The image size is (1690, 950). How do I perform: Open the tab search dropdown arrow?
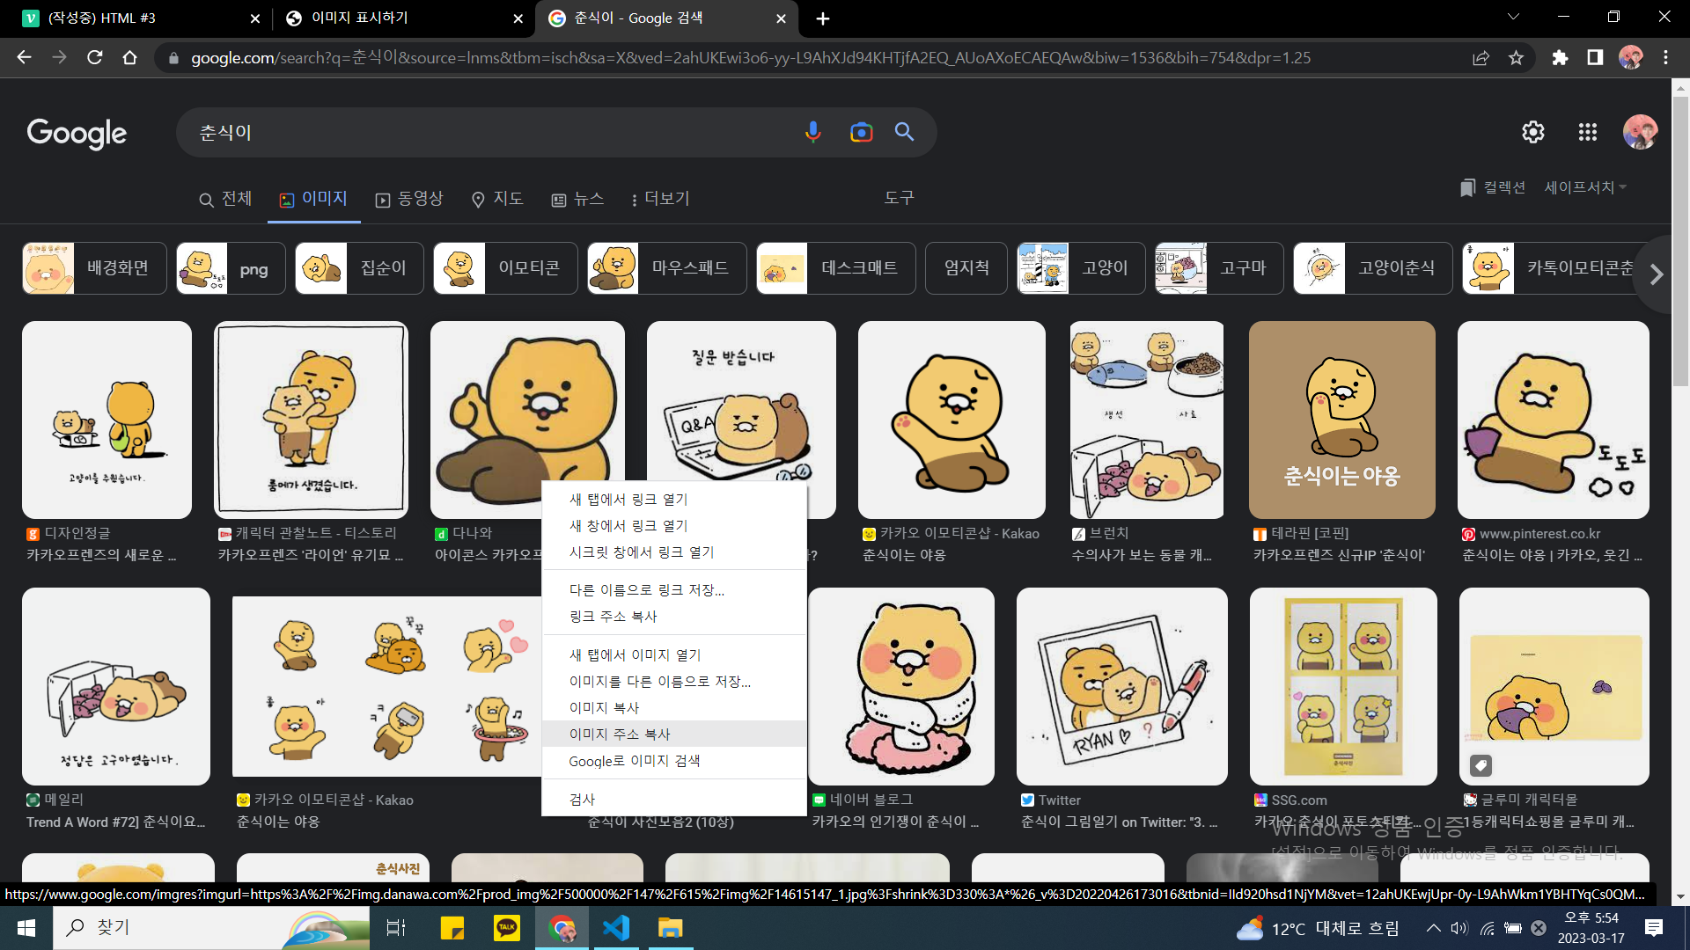point(1513,18)
